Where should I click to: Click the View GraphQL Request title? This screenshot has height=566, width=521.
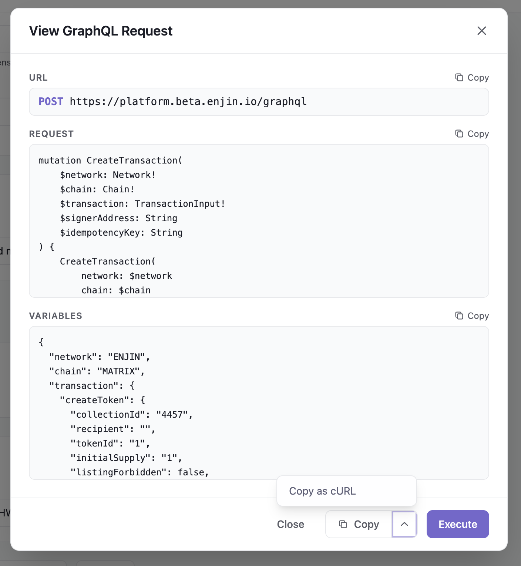click(x=101, y=31)
